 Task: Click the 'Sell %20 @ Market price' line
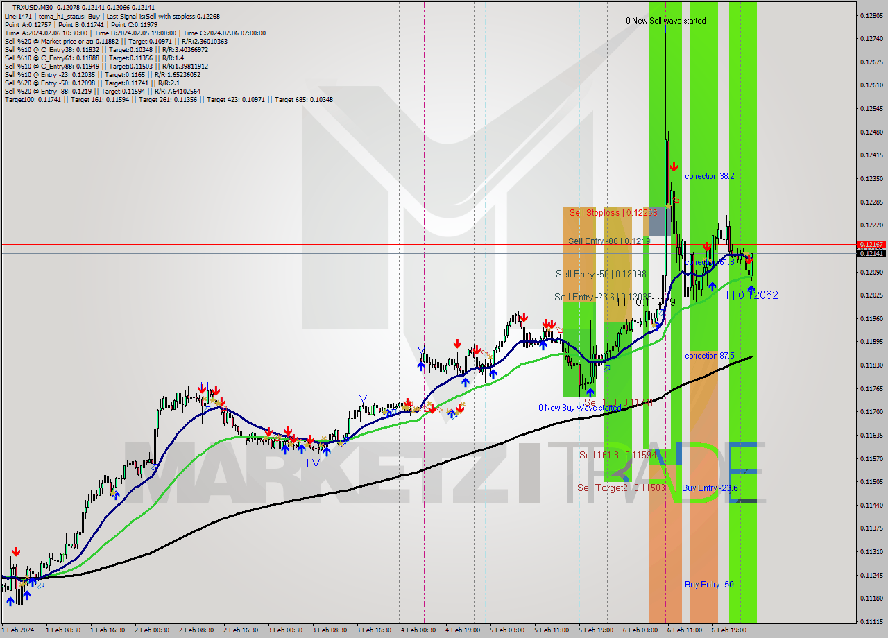point(116,41)
